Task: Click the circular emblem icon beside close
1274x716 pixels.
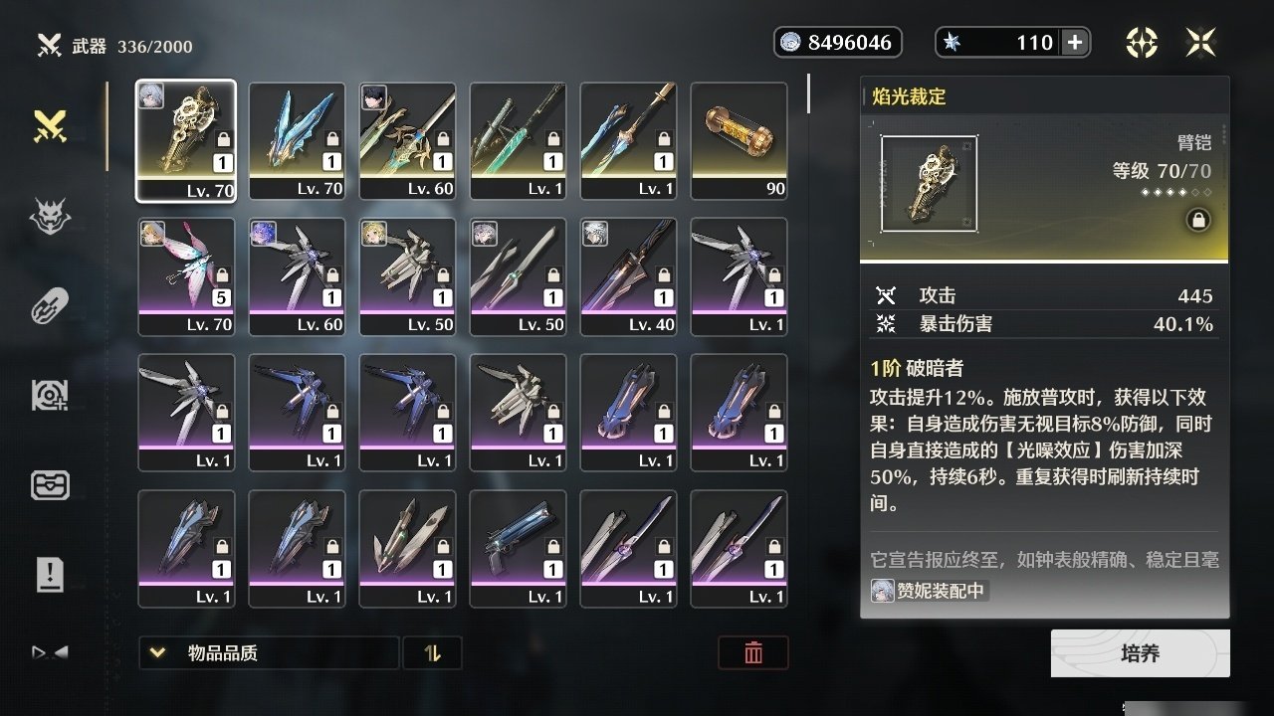Action: [1142, 42]
